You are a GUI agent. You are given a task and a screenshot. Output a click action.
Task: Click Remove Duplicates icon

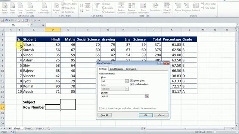[131, 8]
